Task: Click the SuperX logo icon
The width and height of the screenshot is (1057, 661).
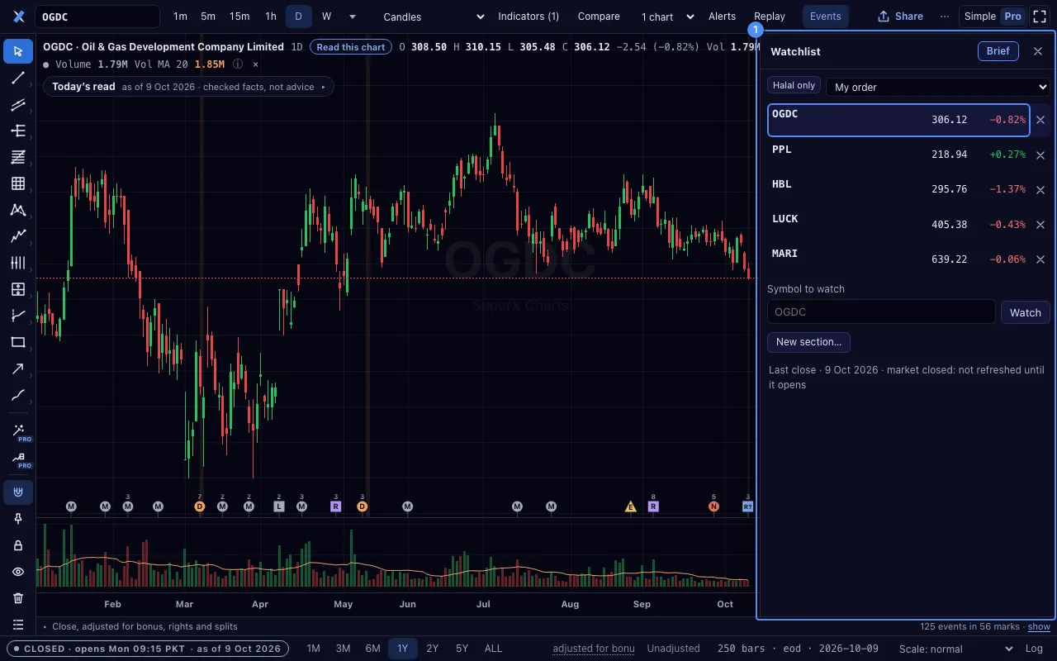Action: 19,17
